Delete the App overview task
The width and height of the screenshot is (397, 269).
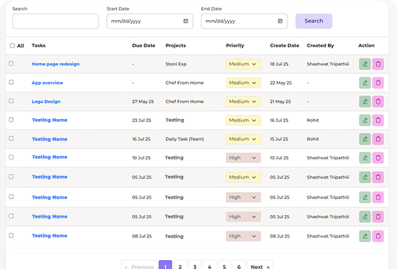pos(378,83)
